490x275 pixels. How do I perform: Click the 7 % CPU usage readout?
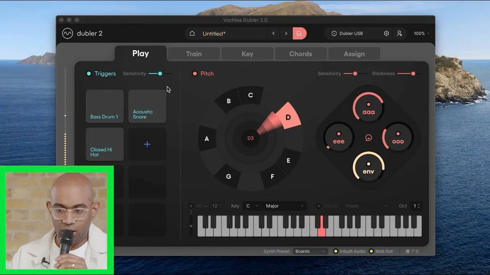pyautogui.click(x=415, y=251)
